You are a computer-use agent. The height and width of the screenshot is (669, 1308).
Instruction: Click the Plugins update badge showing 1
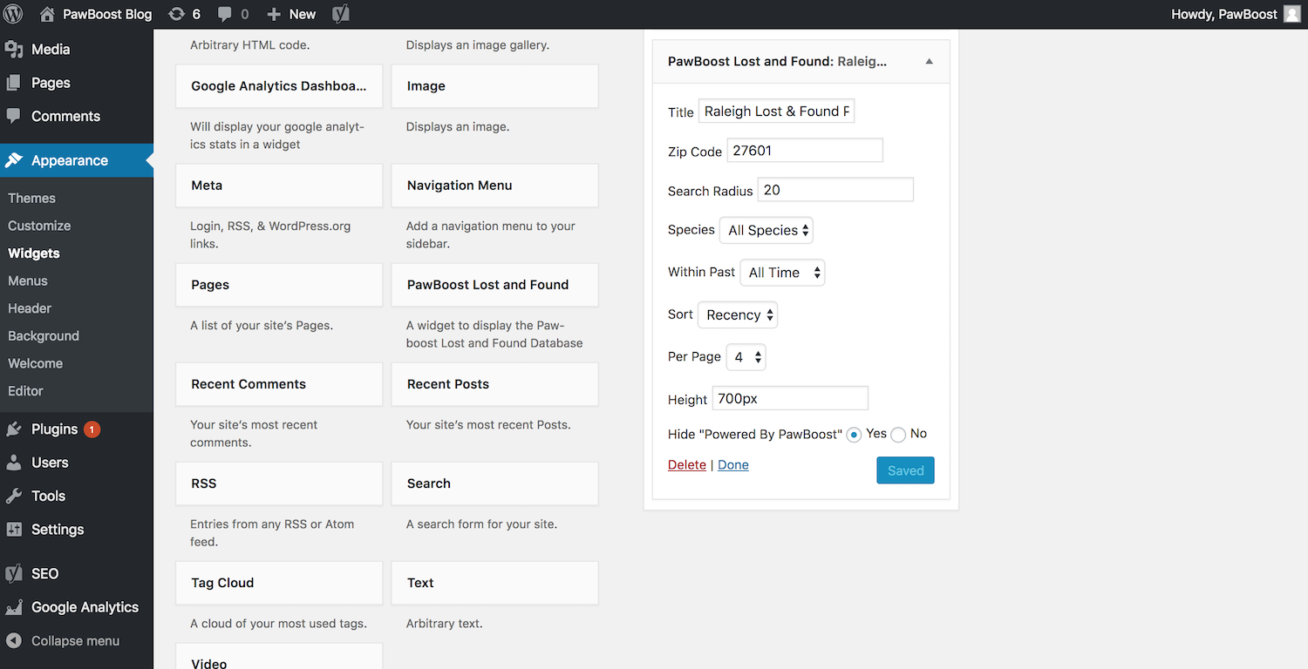click(92, 429)
